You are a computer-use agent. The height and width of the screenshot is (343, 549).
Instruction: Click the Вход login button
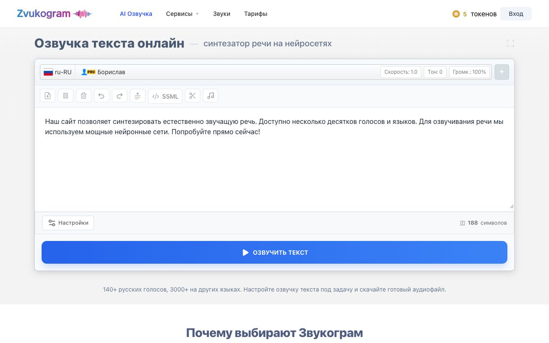516,14
